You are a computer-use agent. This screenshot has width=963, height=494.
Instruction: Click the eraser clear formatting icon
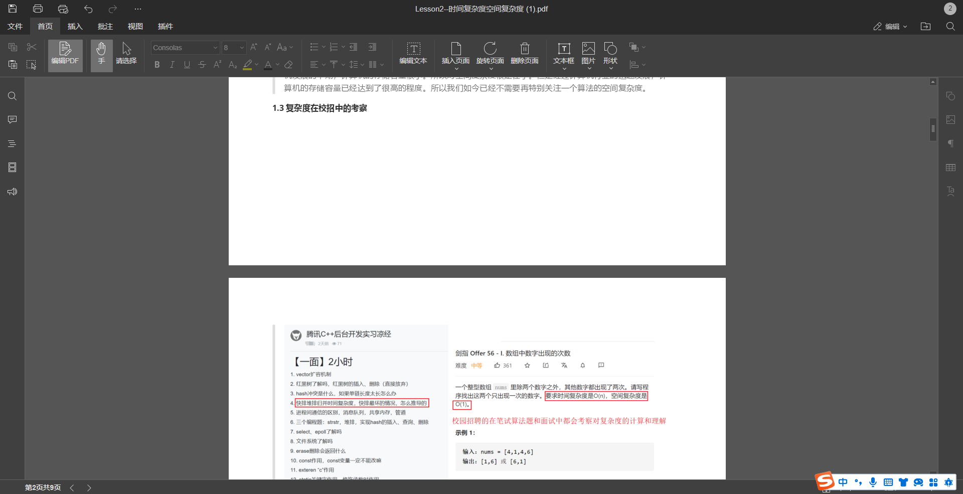point(288,64)
